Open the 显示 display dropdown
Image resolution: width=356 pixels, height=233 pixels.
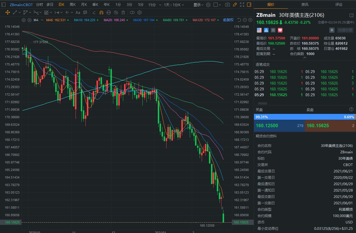tap(198, 5)
